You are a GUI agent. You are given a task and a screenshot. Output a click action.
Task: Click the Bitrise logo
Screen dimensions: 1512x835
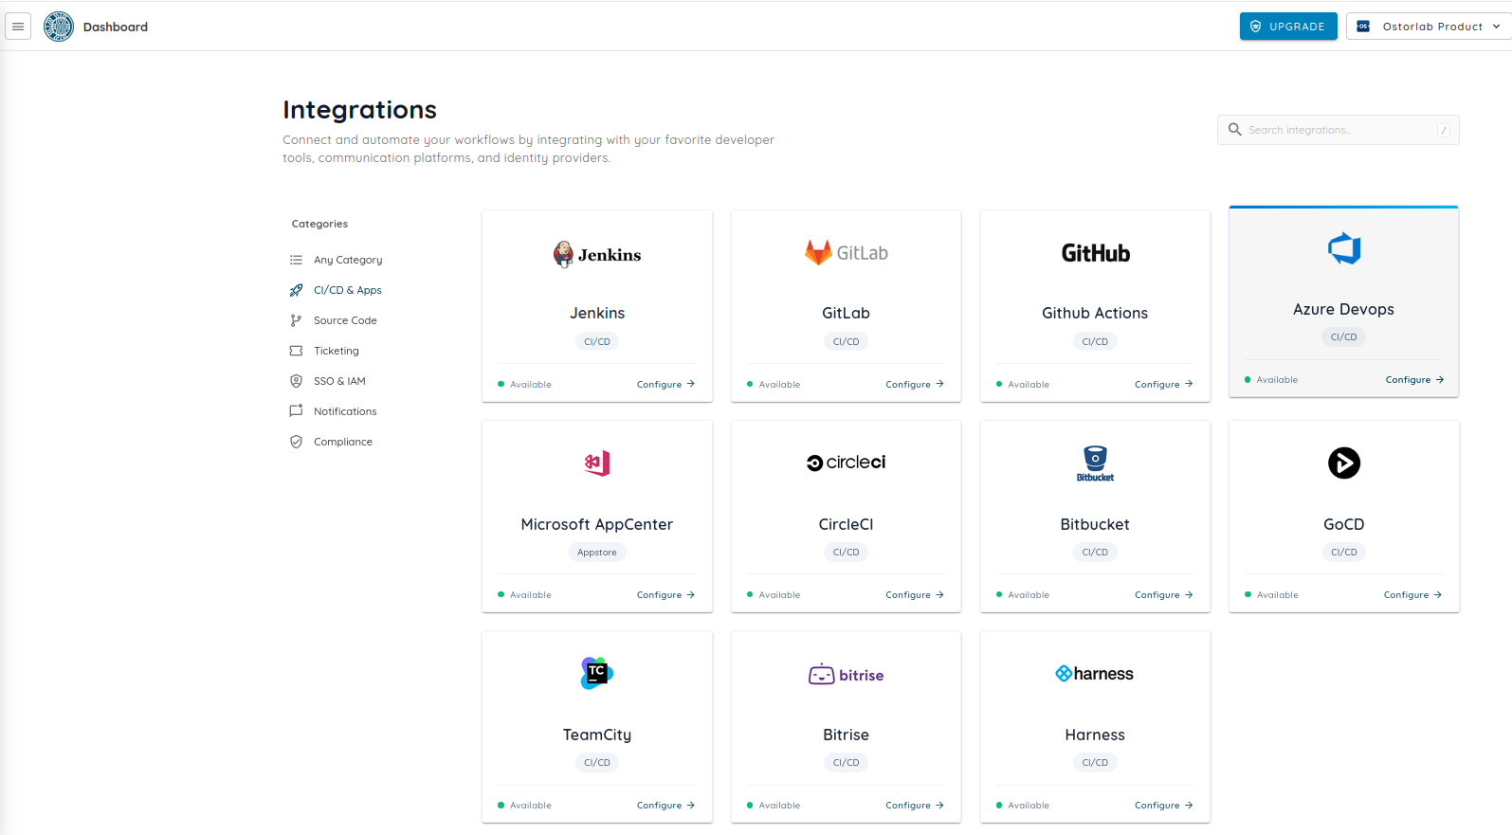pyautogui.click(x=847, y=675)
